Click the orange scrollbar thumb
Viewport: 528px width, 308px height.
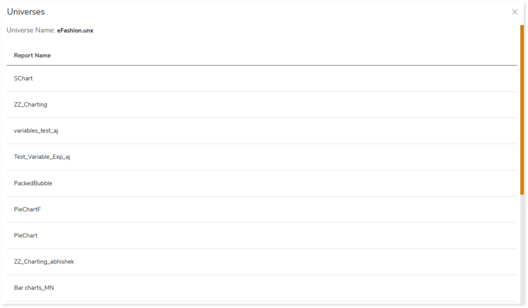tap(522, 109)
